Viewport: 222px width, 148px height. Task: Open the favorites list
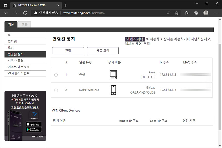pos(186,13)
